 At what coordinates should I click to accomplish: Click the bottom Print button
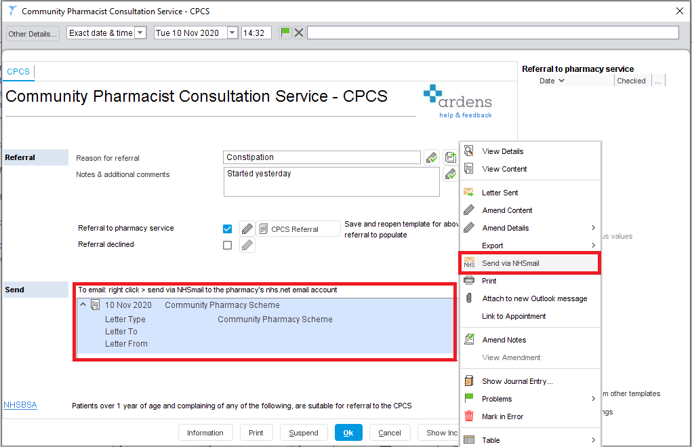point(256,433)
